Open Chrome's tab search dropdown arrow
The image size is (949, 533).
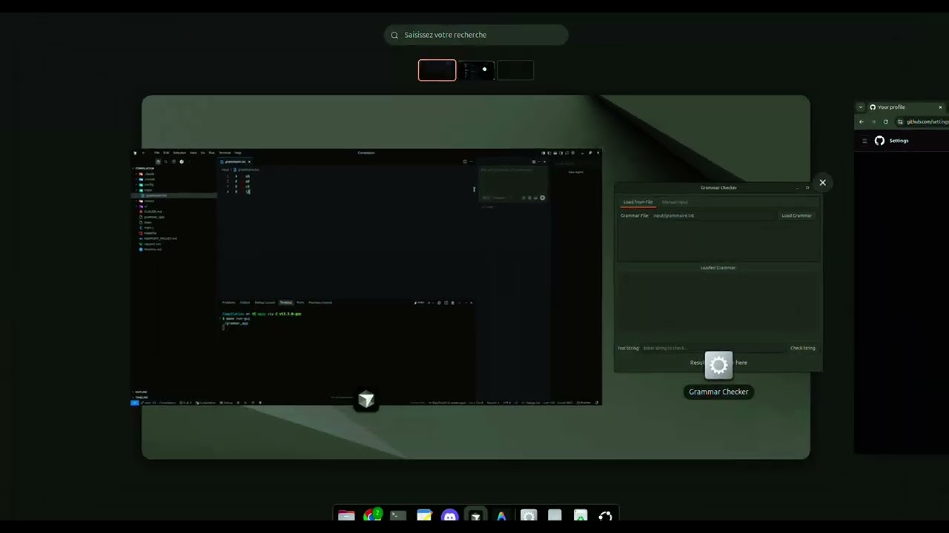coord(861,107)
